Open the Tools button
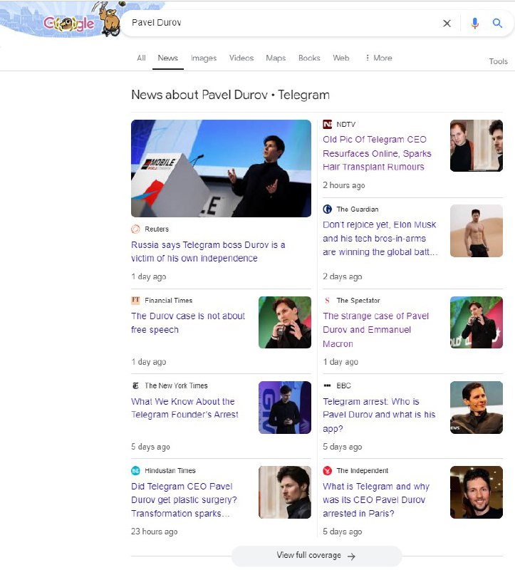The width and height of the screenshot is (515, 570). point(498,61)
